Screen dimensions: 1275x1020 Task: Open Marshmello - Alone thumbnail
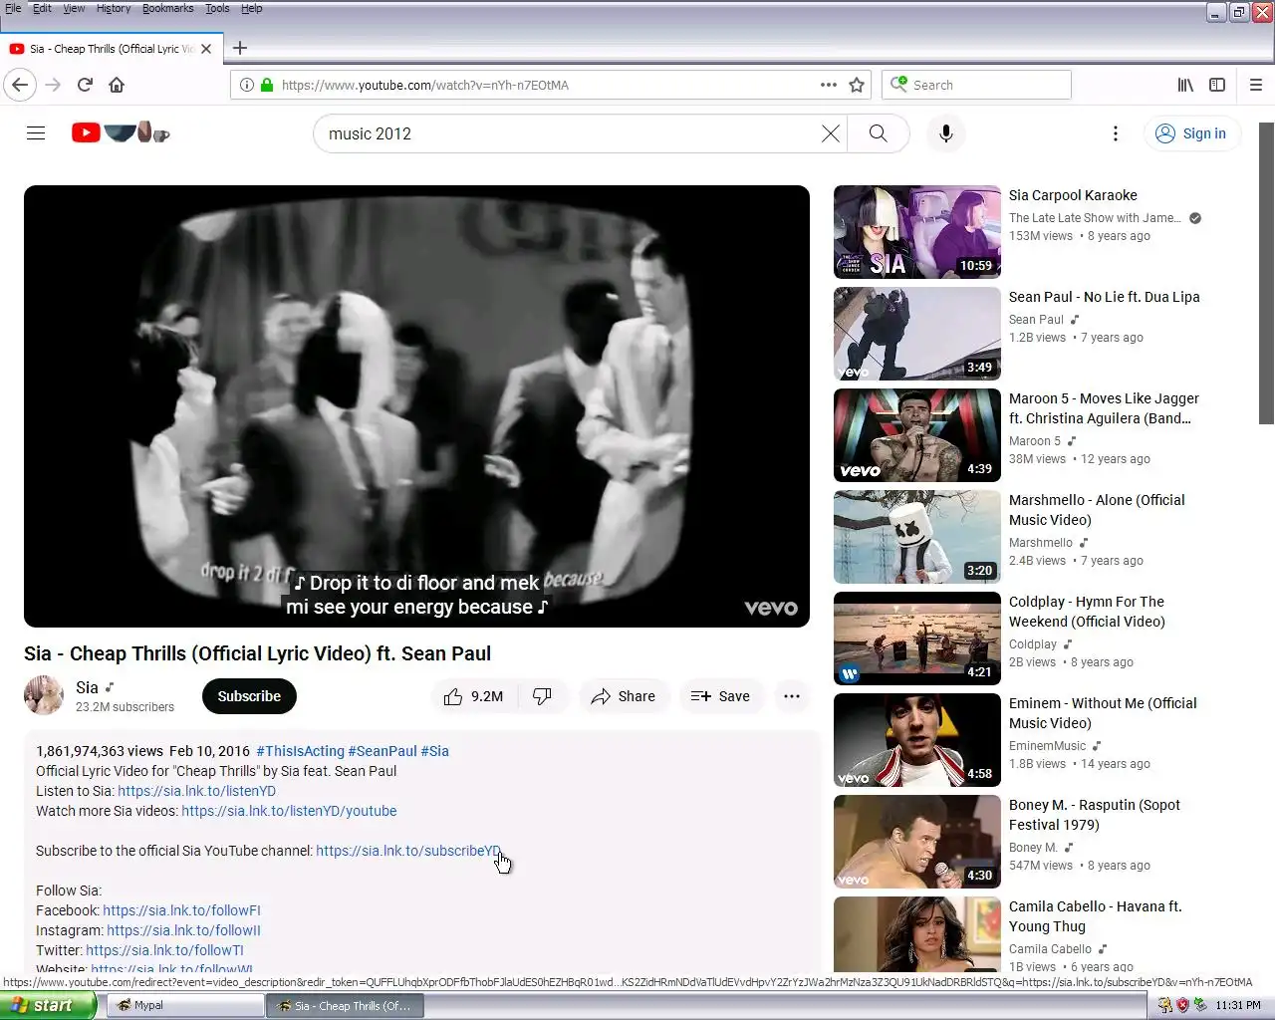coord(916,537)
